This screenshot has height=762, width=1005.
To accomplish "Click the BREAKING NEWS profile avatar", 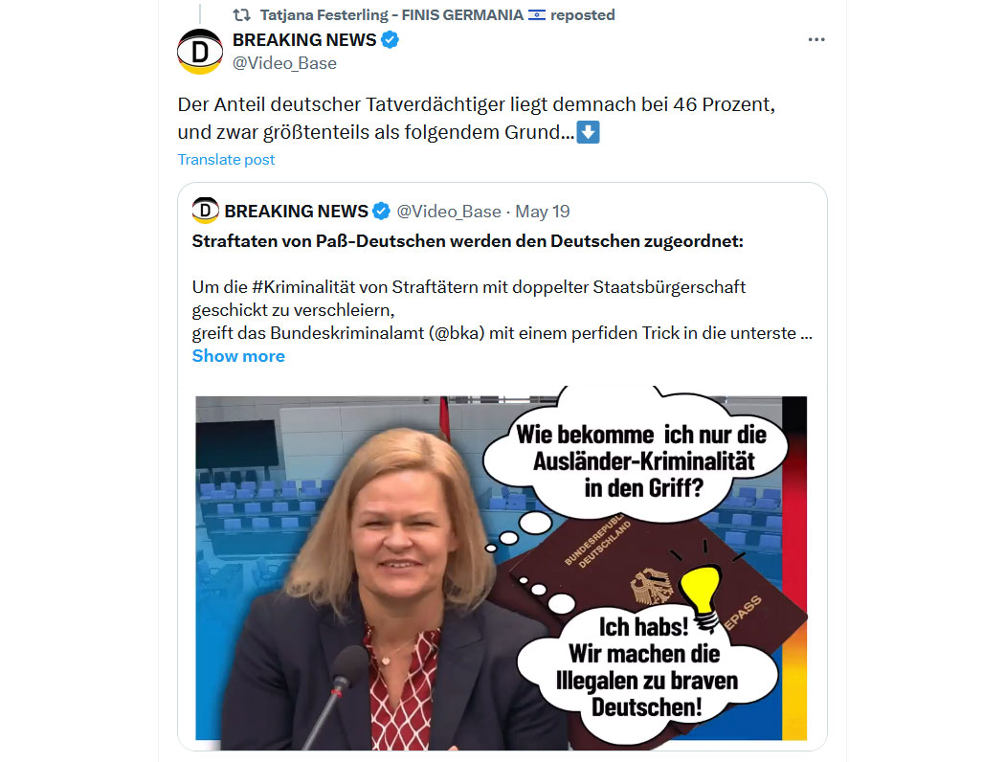I will point(200,52).
